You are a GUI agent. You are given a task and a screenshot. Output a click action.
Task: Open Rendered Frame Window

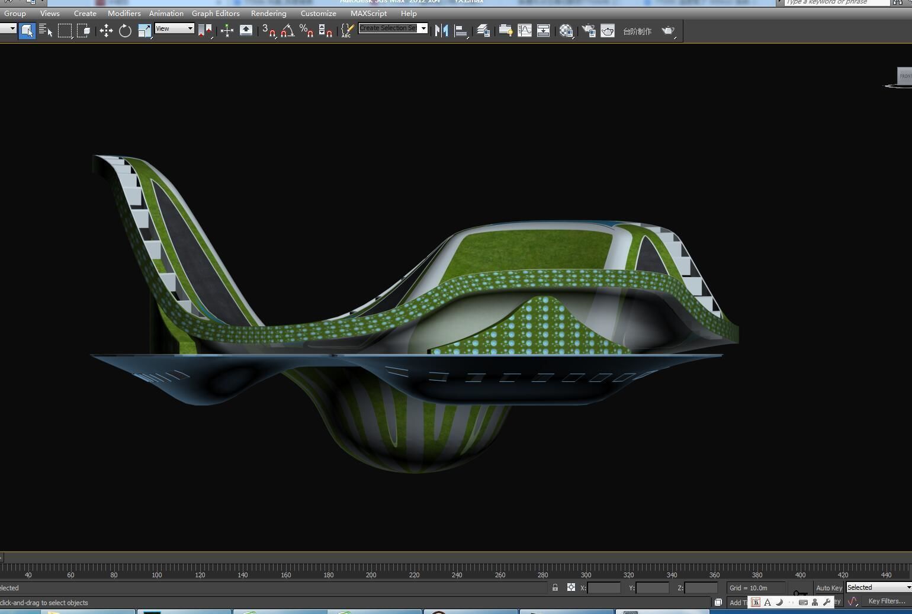point(608,31)
